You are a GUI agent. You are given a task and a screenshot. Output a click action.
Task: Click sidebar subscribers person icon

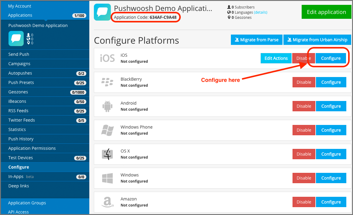tap(28, 35)
